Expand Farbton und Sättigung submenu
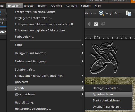135x112 pixels. (x=46, y=61)
